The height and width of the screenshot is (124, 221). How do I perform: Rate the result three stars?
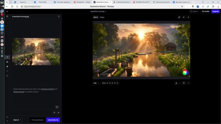pyautogui.click(x=112, y=83)
